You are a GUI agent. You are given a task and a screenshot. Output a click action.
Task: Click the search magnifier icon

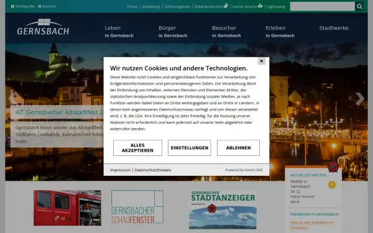(359, 6)
